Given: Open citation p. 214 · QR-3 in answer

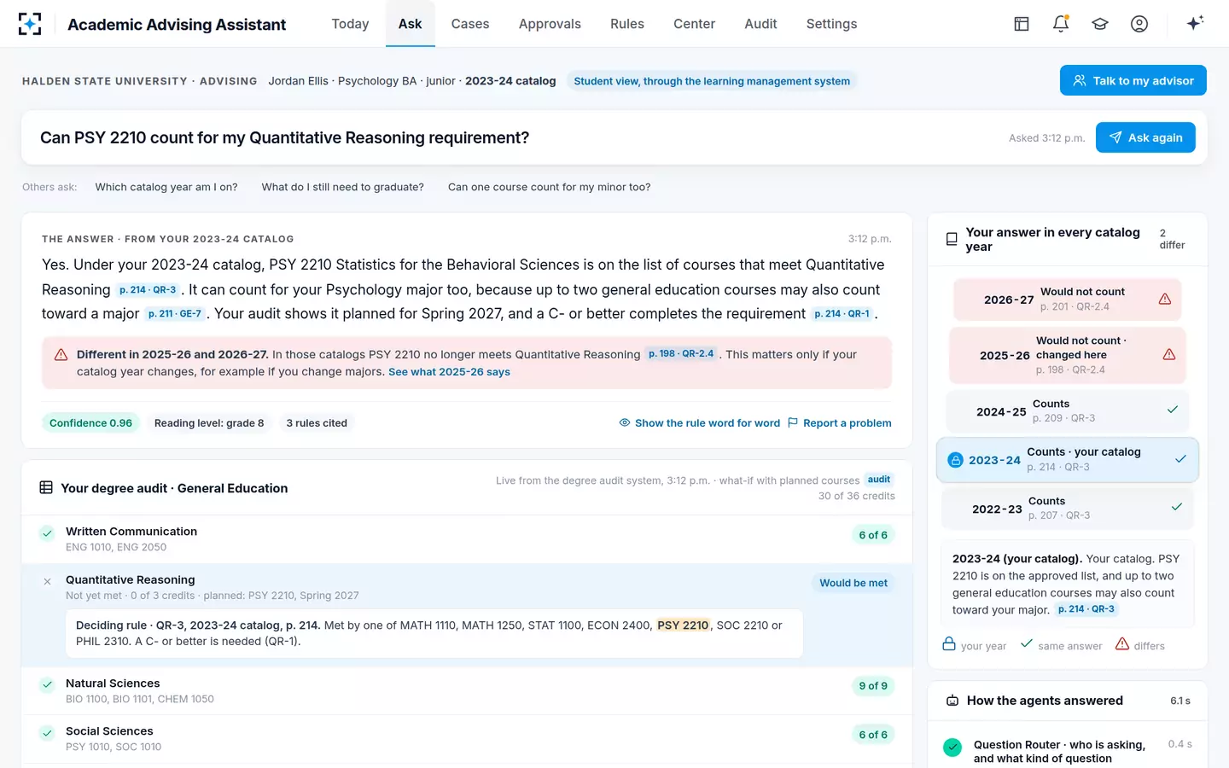Looking at the screenshot, I should point(148,290).
